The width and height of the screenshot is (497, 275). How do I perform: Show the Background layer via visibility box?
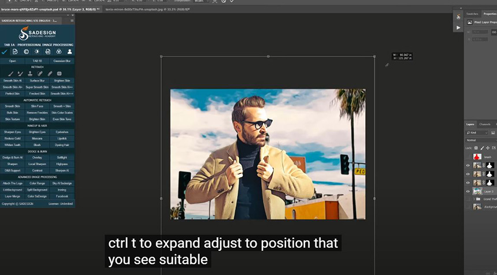click(468, 207)
